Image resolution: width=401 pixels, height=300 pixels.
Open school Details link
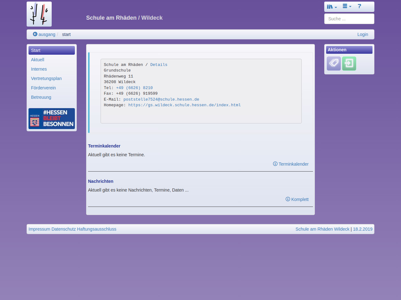[x=159, y=65]
